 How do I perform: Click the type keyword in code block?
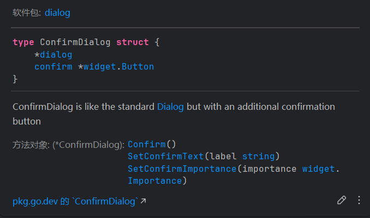point(23,42)
